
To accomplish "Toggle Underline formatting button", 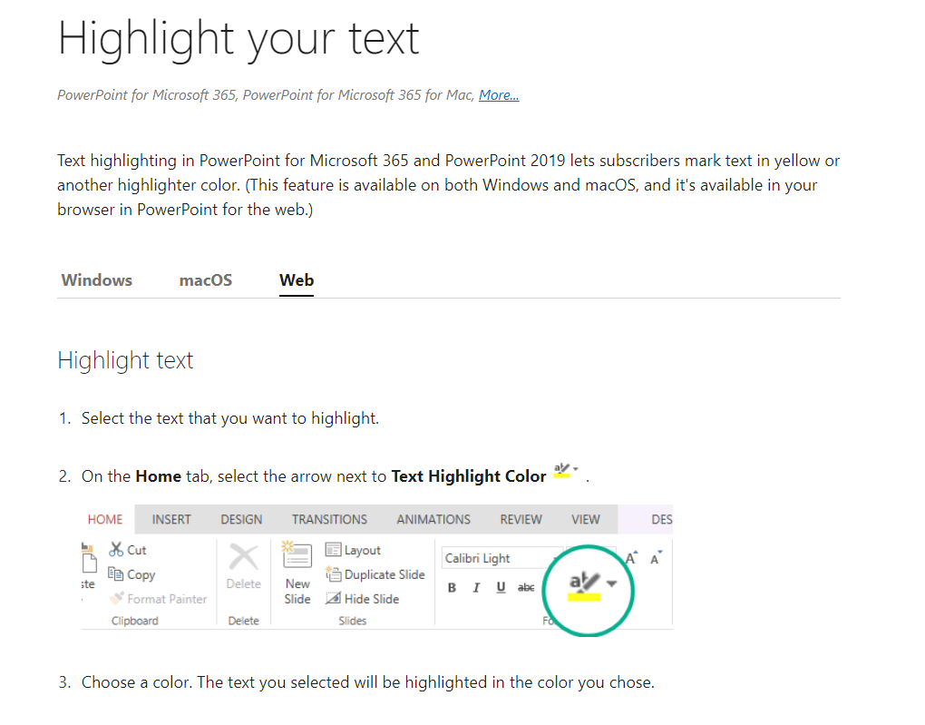I will 501,587.
